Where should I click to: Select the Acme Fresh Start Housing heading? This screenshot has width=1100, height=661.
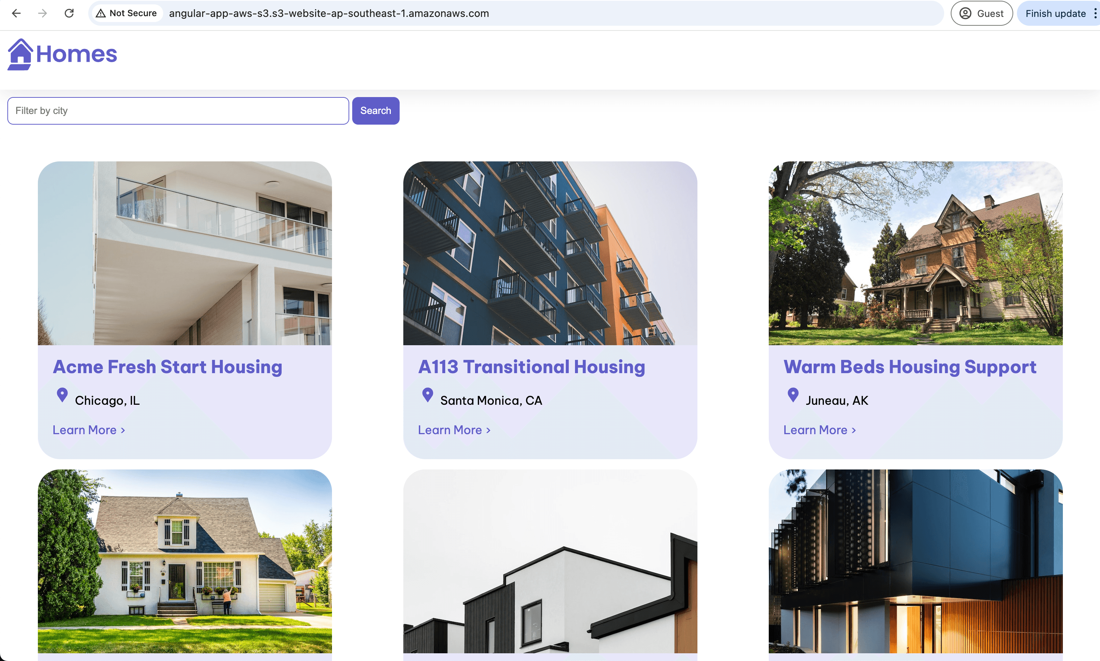click(x=167, y=367)
